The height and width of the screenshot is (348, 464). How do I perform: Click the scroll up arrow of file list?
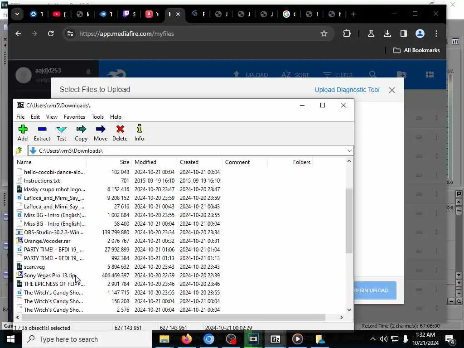point(349,161)
